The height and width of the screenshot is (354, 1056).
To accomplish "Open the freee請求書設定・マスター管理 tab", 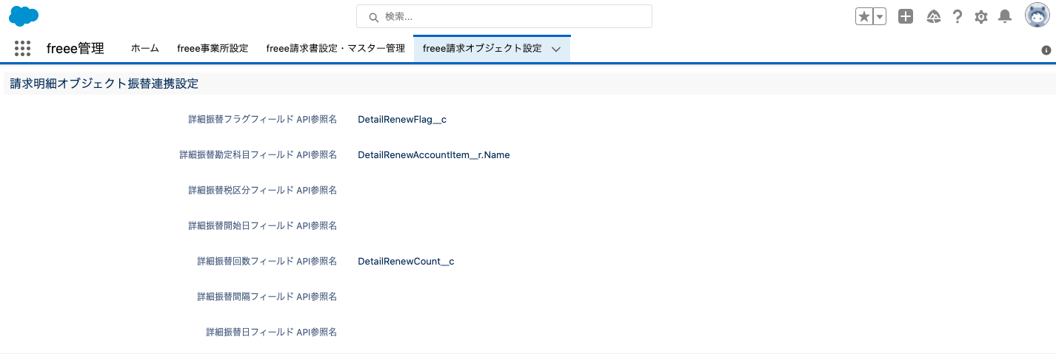I will pyautogui.click(x=335, y=49).
